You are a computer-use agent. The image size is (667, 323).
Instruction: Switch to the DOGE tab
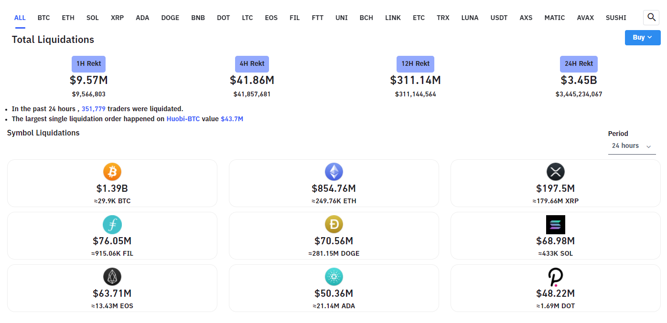[x=170, y=18]
